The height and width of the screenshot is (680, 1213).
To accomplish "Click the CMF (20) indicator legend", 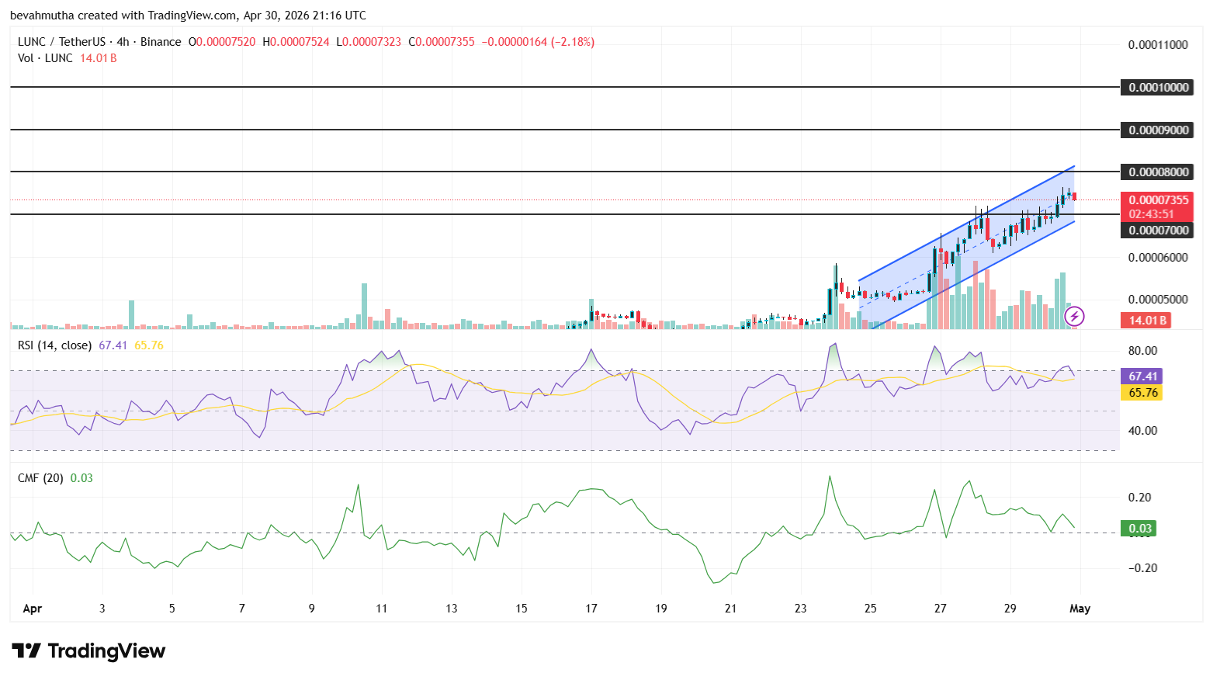I will (40, 478).
